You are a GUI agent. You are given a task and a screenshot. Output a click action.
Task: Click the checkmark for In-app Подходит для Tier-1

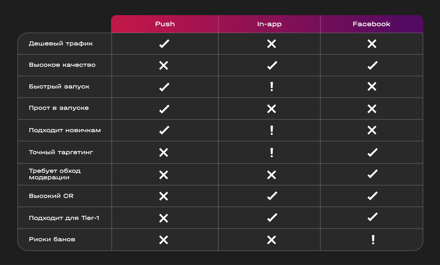(x=272, y=218)
